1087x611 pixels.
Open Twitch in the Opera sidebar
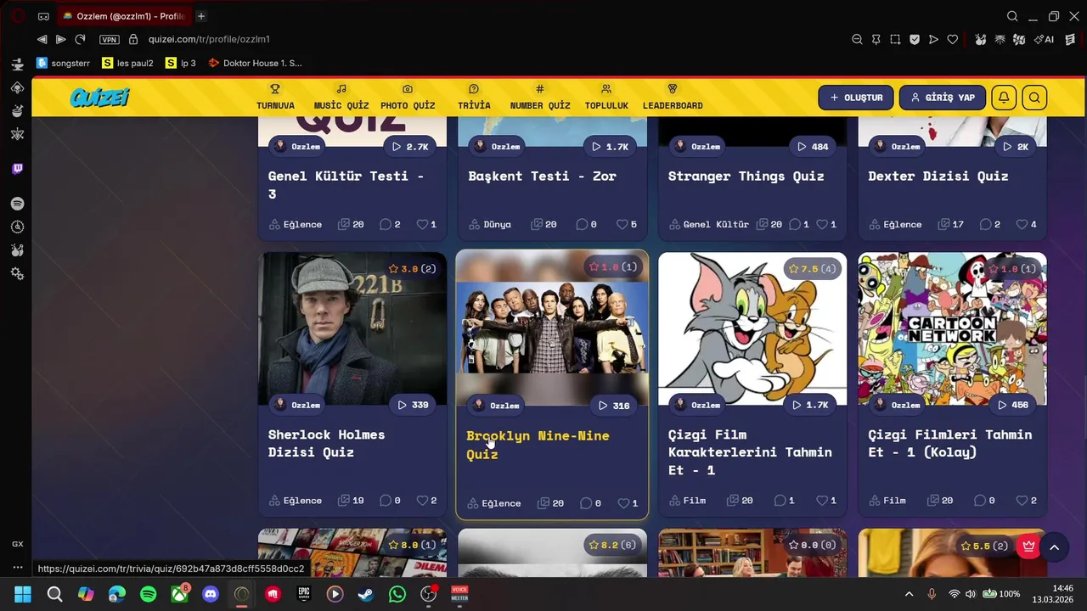click(17, 169)
